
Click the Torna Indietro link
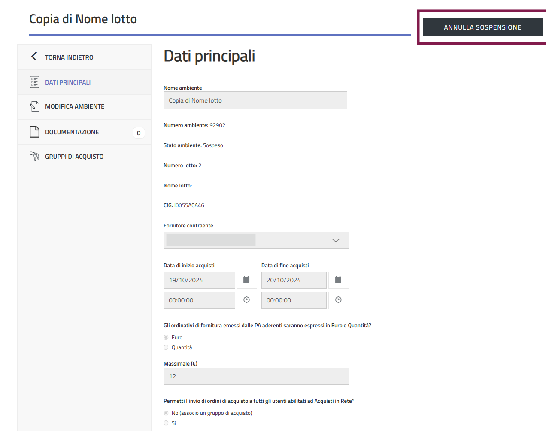point(69,57)
